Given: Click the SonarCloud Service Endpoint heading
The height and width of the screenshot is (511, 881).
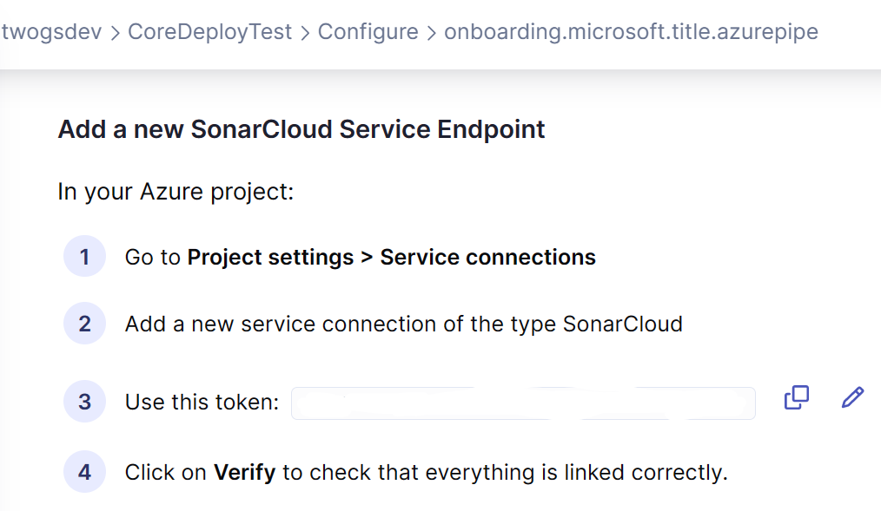Looking at the screenshot, I should pos(301,129).
